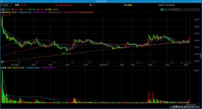Click the circular refresh icon in bottom toolbar

(x=193, y=107)
